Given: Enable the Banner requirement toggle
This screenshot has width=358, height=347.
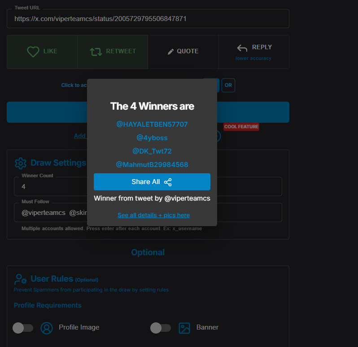Looking at the screenshot, I should click(161, 328).
